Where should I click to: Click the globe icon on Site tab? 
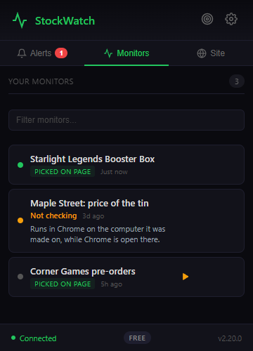[x=202, y=53]
